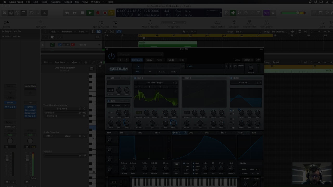
Task: Open the File menu
Action: pos(28,2)
